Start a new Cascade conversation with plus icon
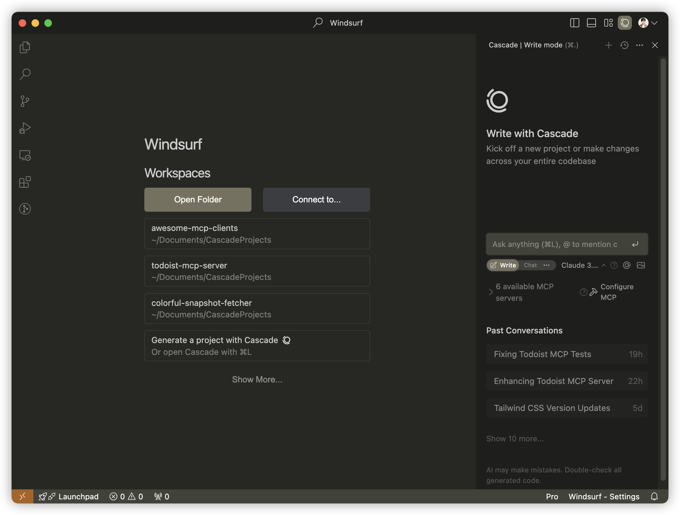 (x=608, y=45)
